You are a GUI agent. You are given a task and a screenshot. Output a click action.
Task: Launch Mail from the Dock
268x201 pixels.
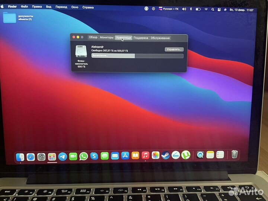(115, 156)
